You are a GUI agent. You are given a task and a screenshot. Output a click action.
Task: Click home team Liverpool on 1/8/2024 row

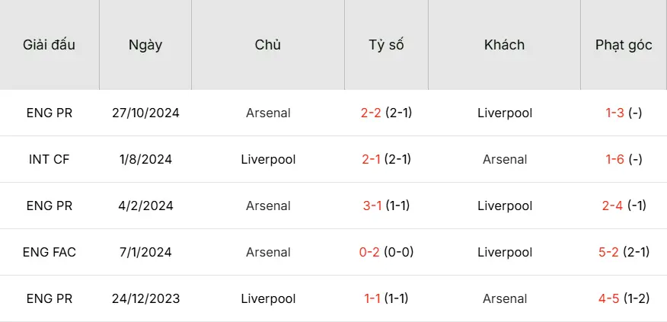(268, 159)
